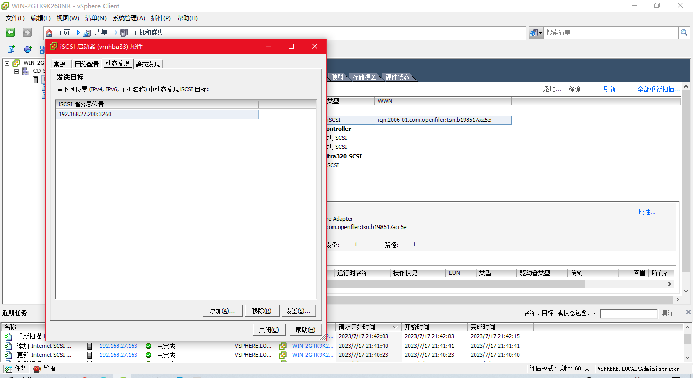Click the iSCSI 服务器位置 column header
The height and width of the screenshot is (378, 693).
pyautogui.click(x=157, y=104)
